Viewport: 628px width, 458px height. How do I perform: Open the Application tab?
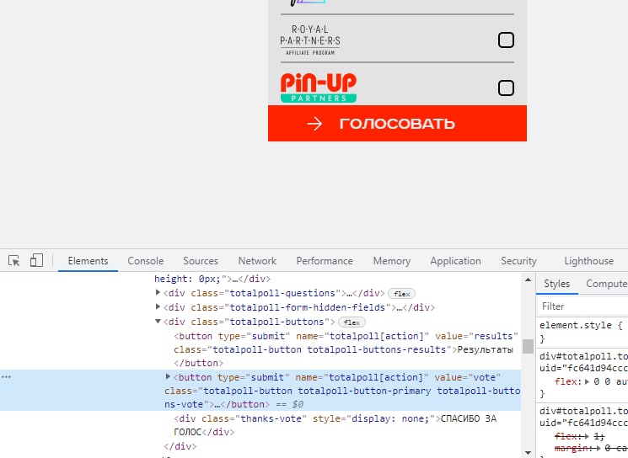tap(455, 261)
